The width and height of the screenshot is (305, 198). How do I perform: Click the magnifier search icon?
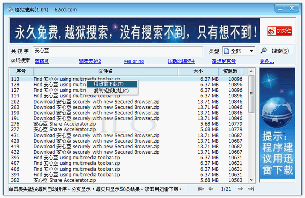pyautogui.click(x=263, y=51)
